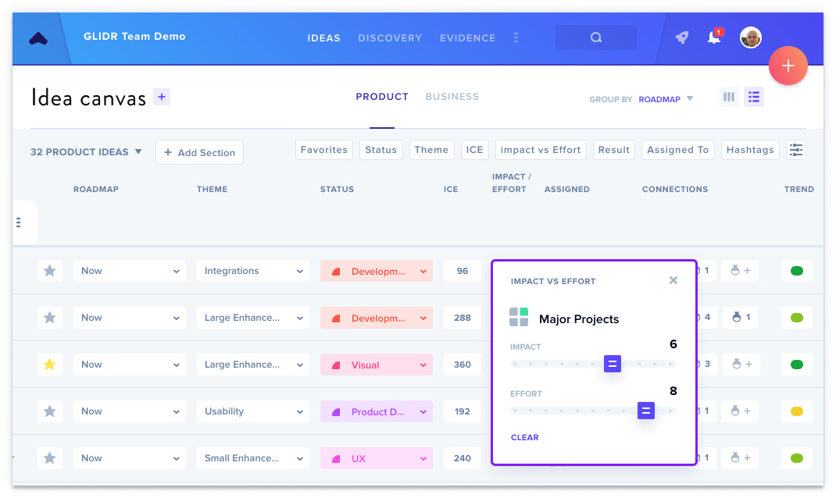Expand the 32 Product Ideas dropdown
Screen dimensions: 836x498
pos(86,151)
